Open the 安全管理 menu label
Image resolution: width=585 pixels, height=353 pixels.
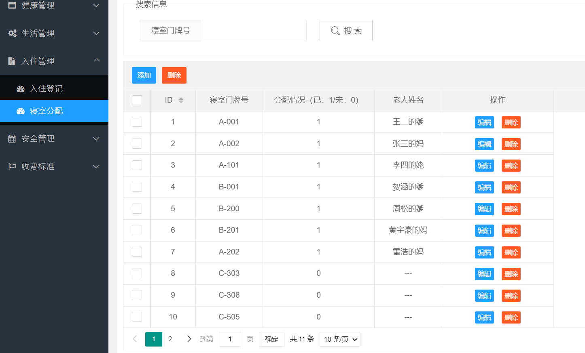[38, 139]
